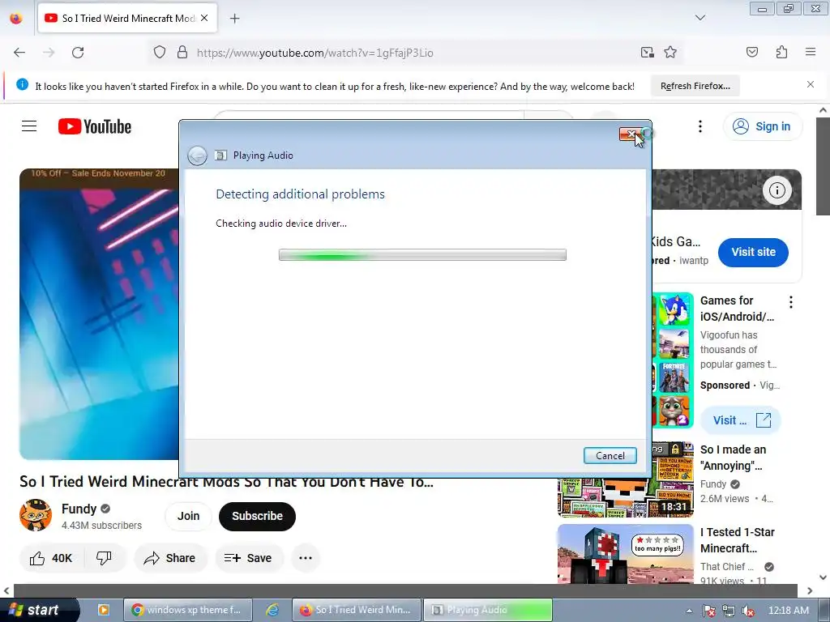Click the ad info circle icon
This screenshot has width=830, height=622.
click(777, 190)
